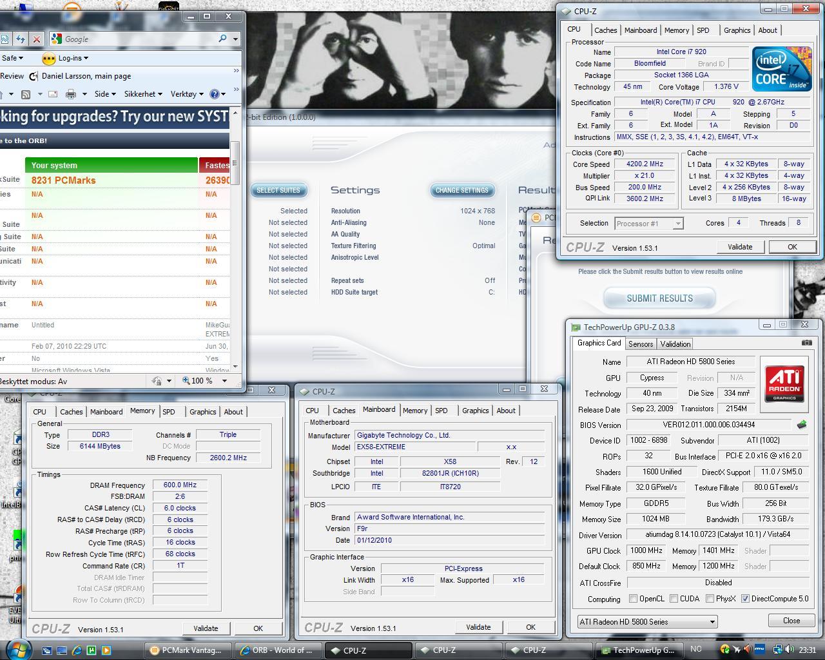Click the SELECT SUITES button in PCMark
This screenshot has height=660, width=825.
[278, 190]
